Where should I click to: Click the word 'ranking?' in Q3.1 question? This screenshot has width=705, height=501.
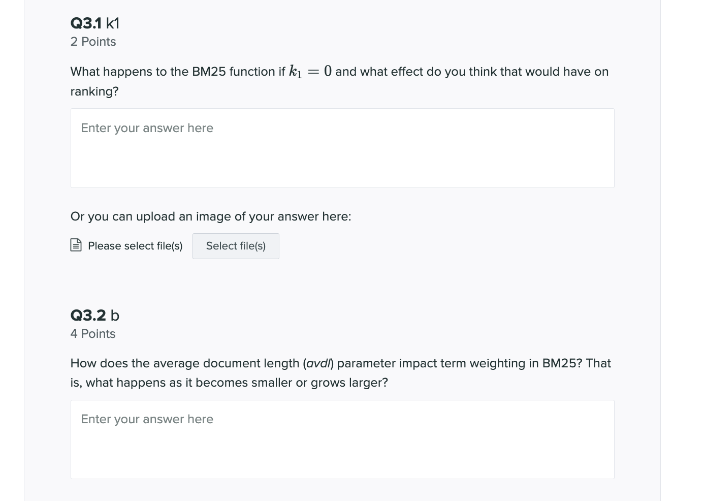click(x=94, y=91)
